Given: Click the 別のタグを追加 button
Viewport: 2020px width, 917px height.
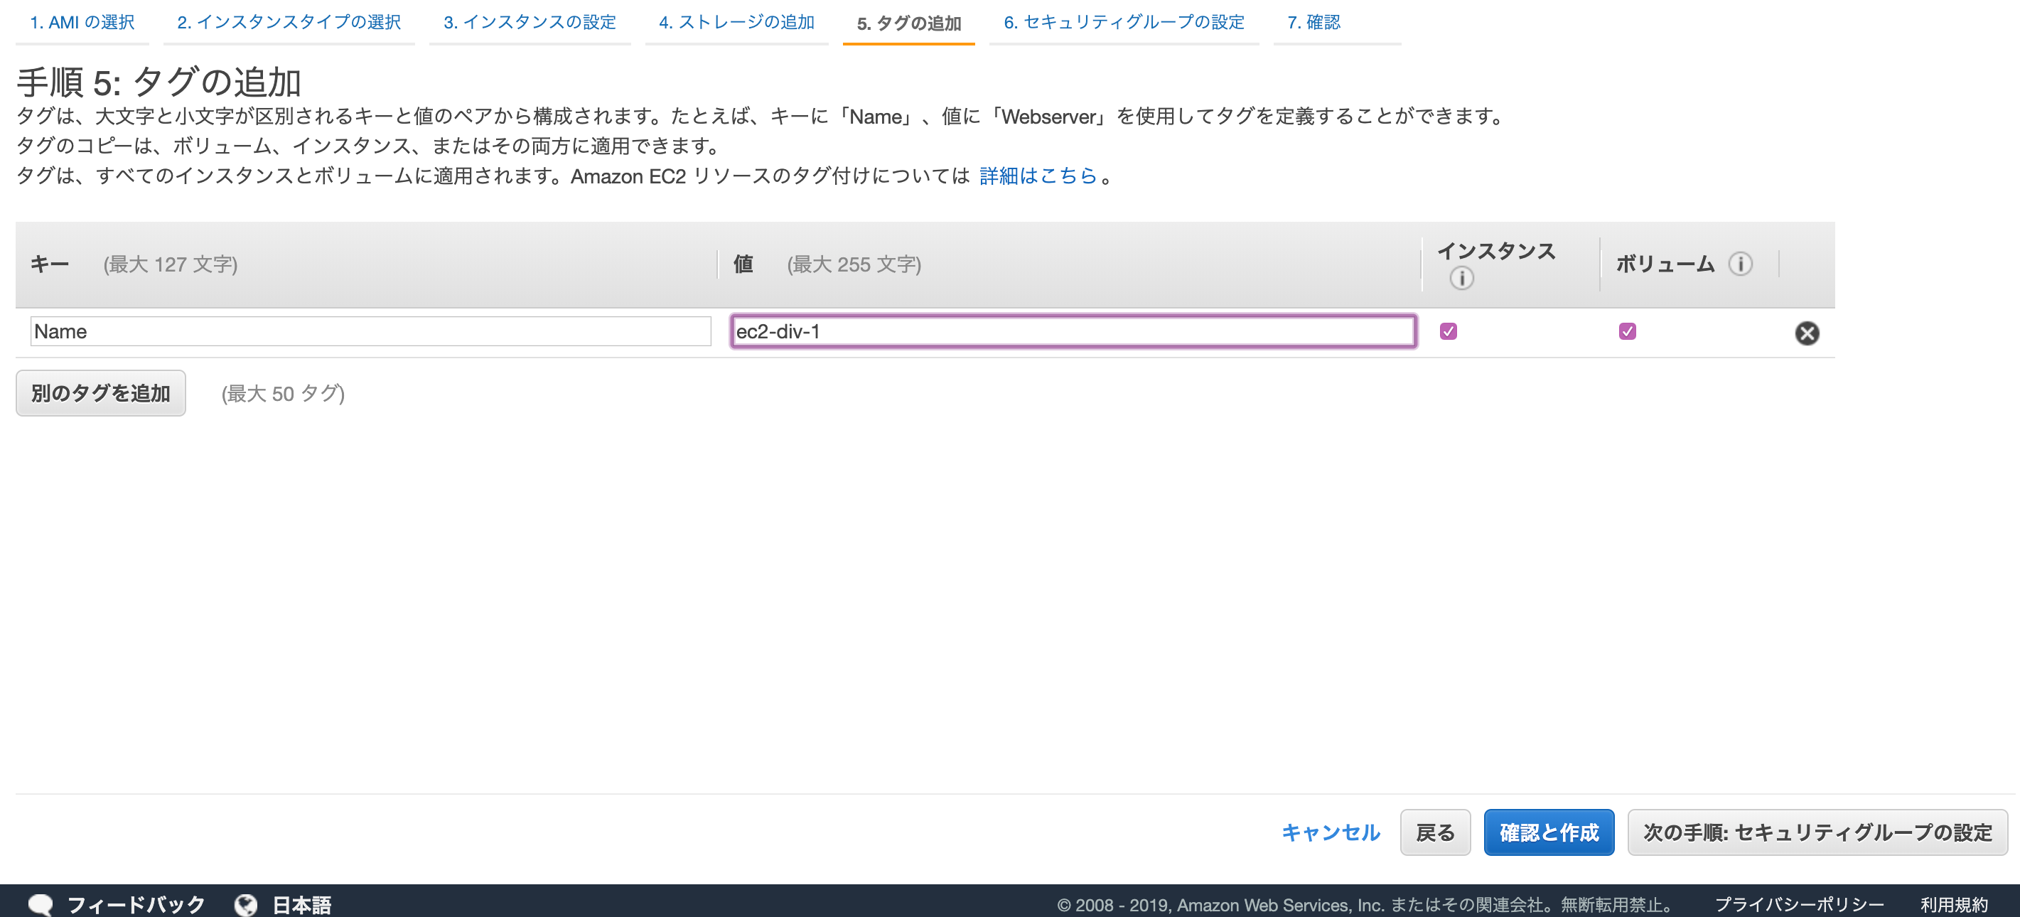Looking at the screenshot, I should (x=100, y=393).
